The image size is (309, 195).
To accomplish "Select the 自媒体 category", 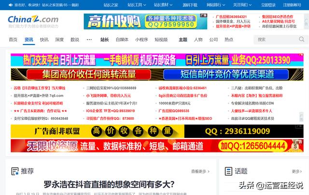I will pos(122,40).
